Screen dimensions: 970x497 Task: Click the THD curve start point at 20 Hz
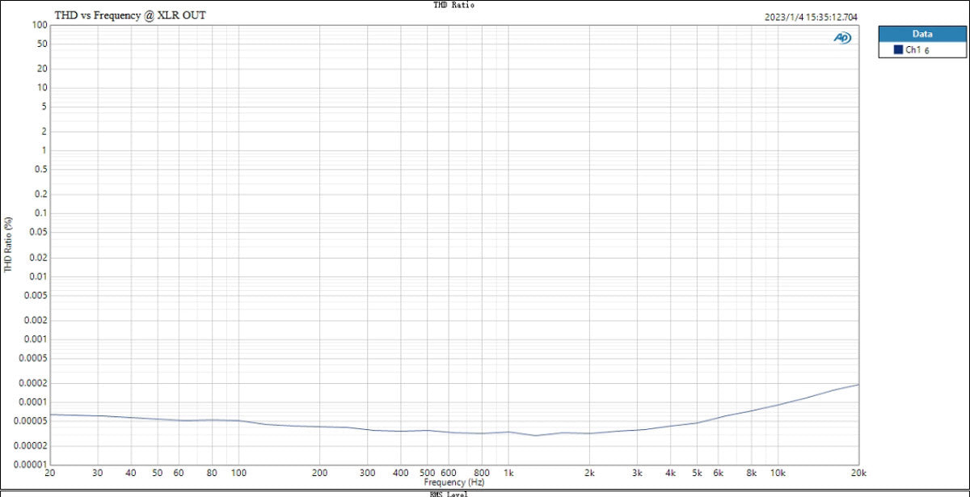click(x=50, y=415)
